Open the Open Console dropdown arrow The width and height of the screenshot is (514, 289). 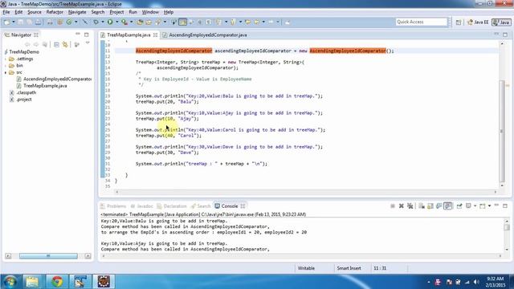(x=489, y=206)
